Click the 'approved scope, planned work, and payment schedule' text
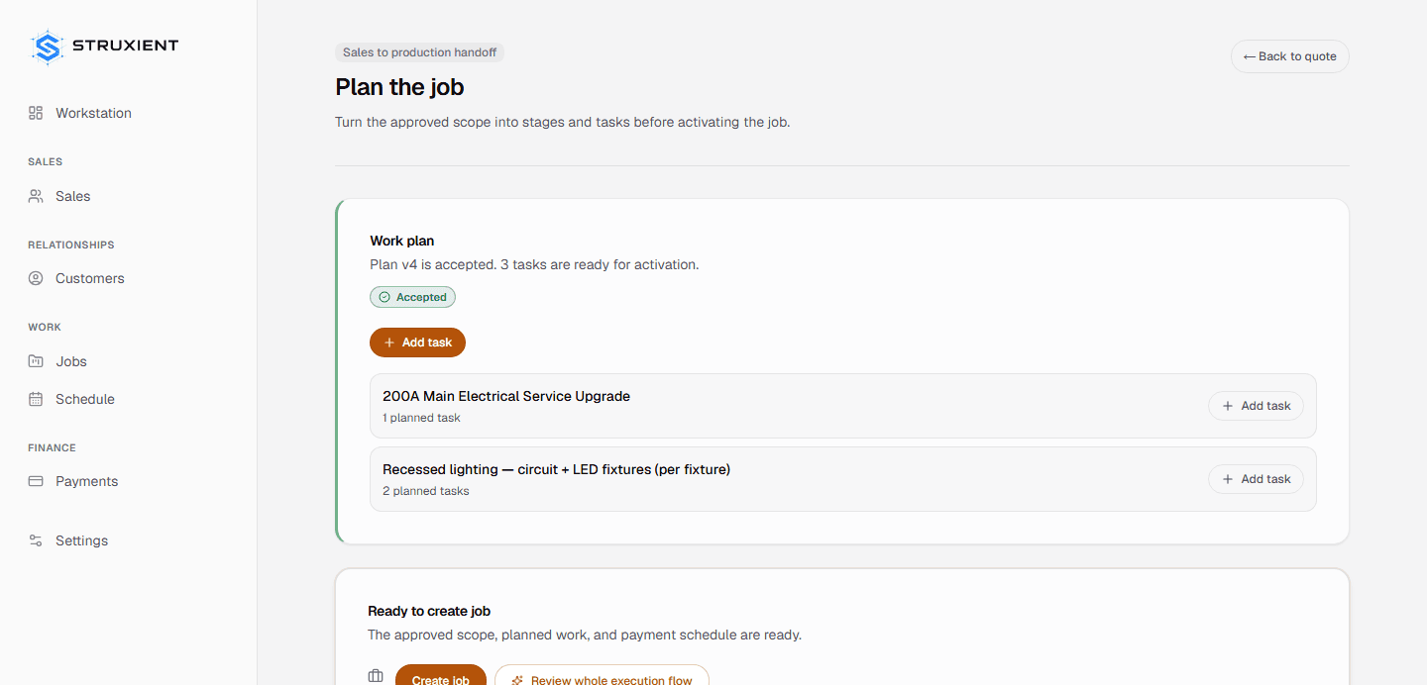Screen dimensions: 1427x685 pyautogui.click(x=585, y=635)
